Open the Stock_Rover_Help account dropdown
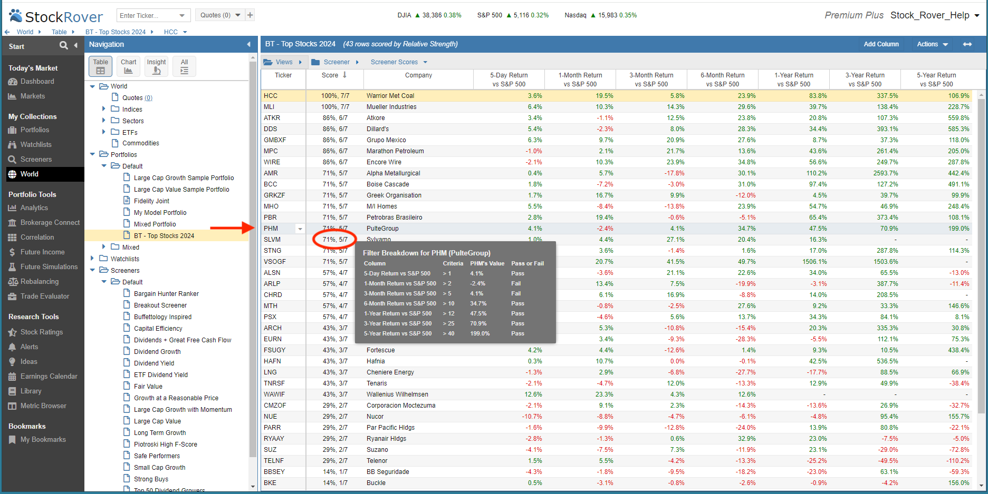This screenshot has height=494, width=988. click(934, 15)
